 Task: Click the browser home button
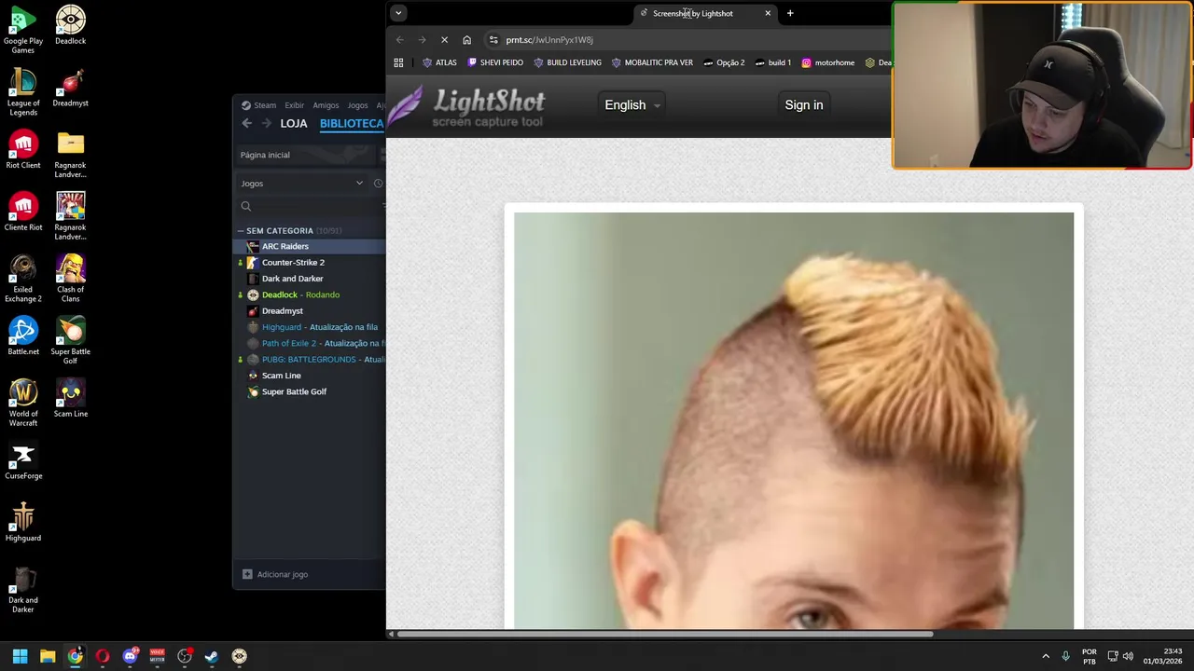click(466, 39)
